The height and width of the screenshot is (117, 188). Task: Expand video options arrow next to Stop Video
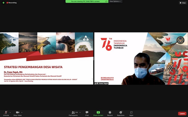[x=22, y=112]
